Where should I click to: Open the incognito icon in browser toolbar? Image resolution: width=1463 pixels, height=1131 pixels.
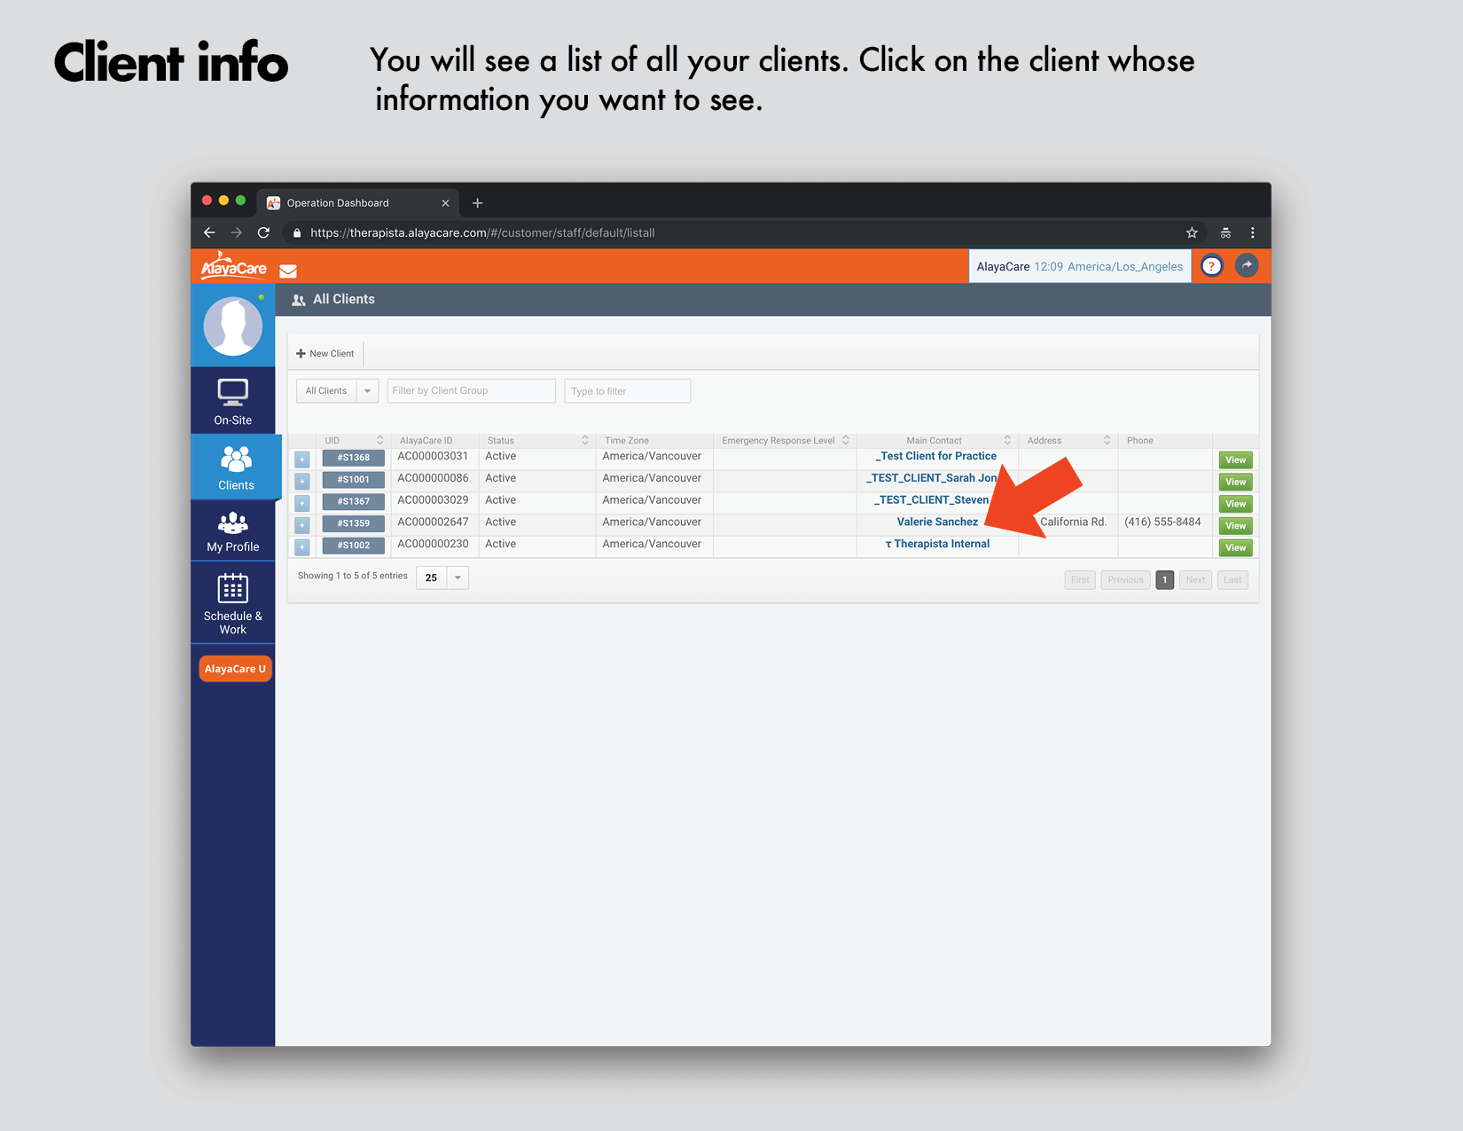coord(1225,232)
